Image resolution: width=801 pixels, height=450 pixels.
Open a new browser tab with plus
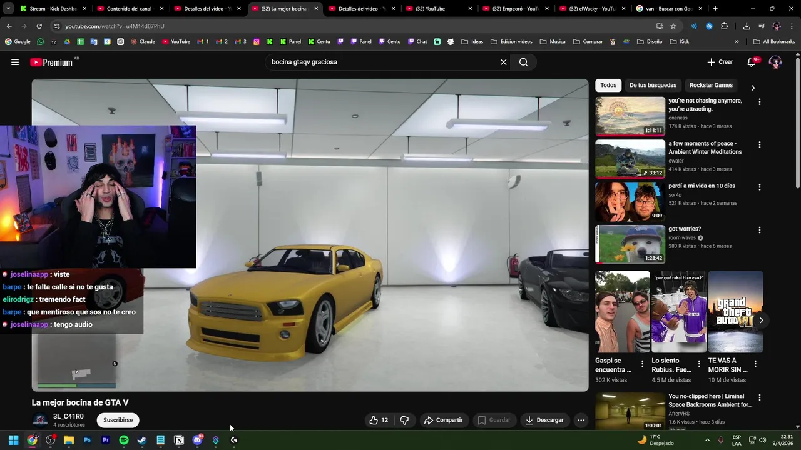pyautogui.click(x=715, y=9)
